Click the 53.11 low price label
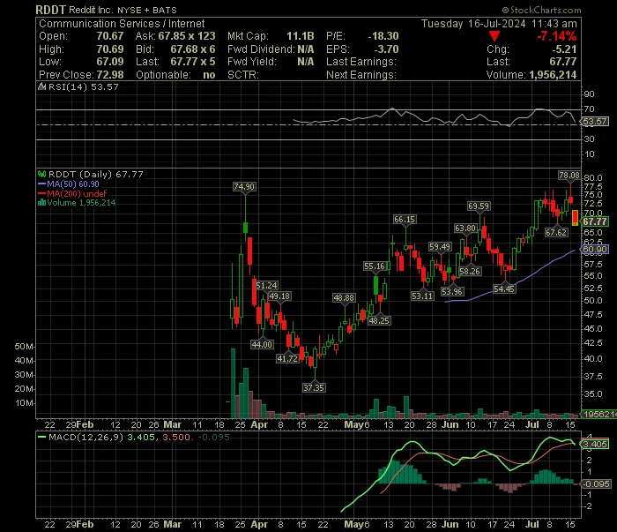The width and height of the screenshot is (617, 532). click(422, 296)
